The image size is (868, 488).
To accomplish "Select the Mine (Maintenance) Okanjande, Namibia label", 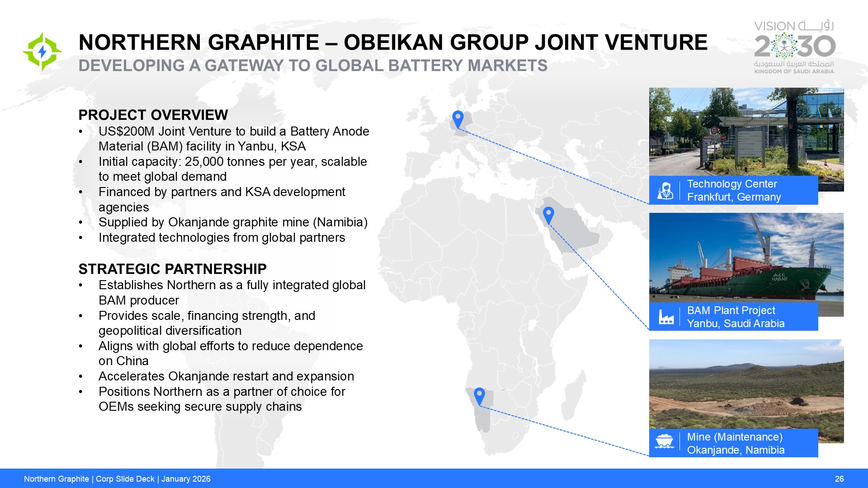I will pos(736,443).
